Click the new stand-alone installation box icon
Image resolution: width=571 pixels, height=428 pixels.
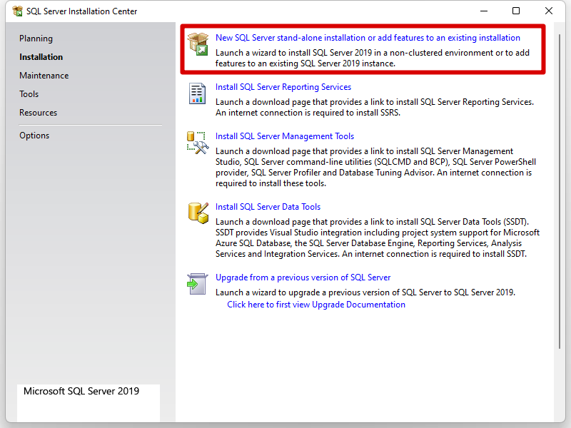point(198,44)
